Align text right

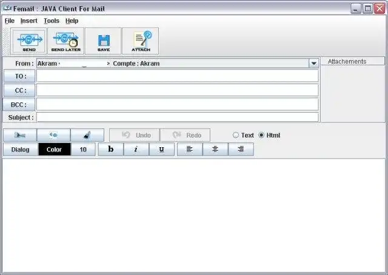[241, 149]
